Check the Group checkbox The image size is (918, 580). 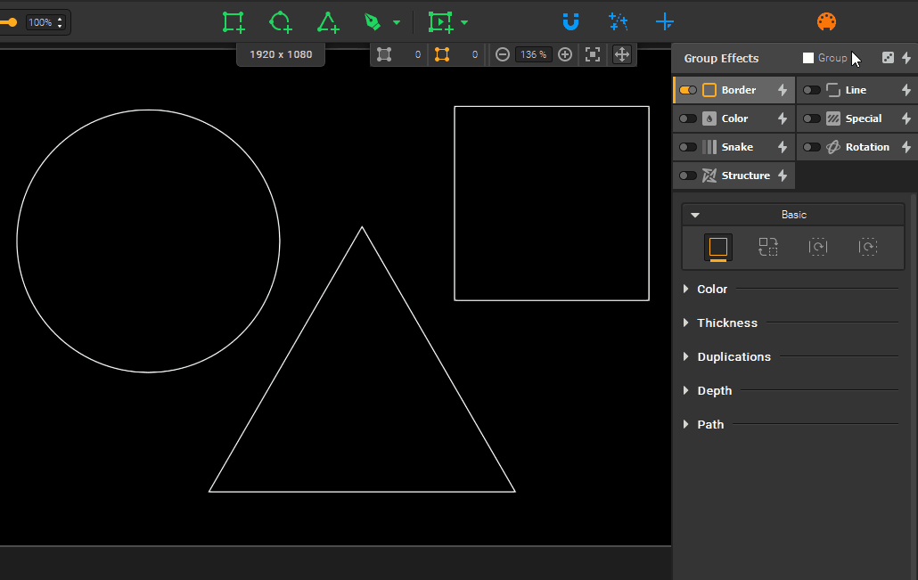click(x=808, y=58)
